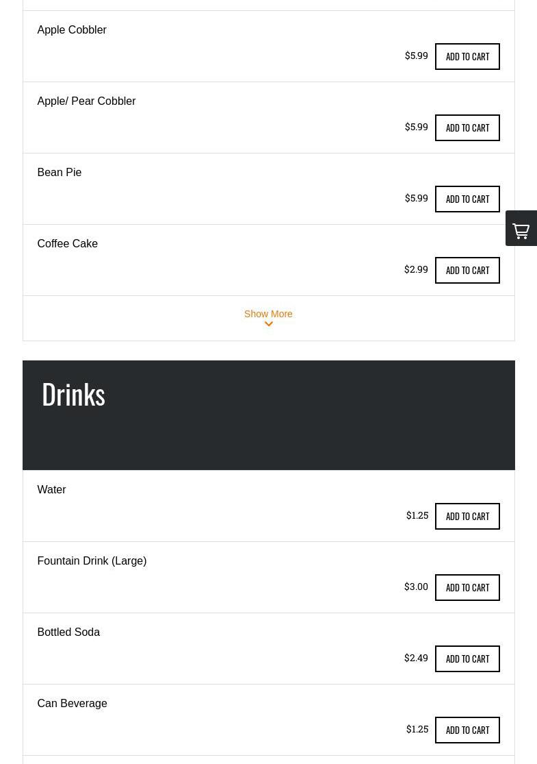Select the Bean Pie item name
537x764 pixels.
coord(60,173)
